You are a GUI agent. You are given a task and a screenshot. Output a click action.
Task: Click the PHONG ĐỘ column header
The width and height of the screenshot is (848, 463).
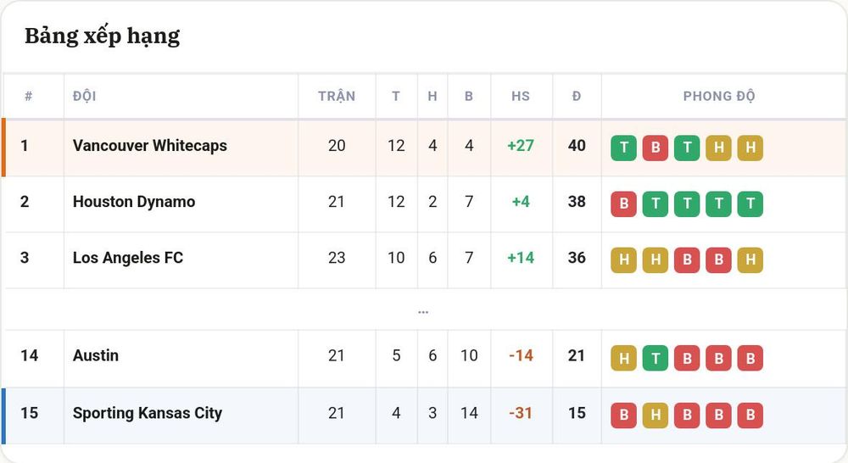719,97
